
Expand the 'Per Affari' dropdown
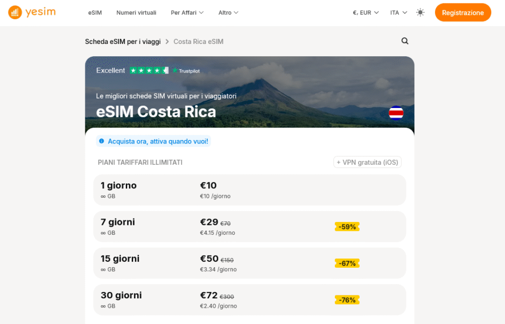click(x=187, y=12)
